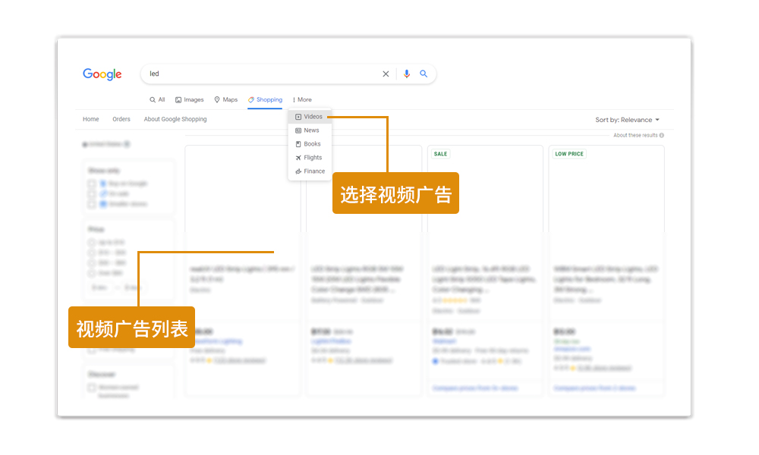Start voice search with the microphone icon
This screenshot has height=455, width=759.
[x=407, y=74]
